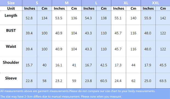Click the 52.8 length value for S
Image resolution: width=170 pixels, height=99 pixels.
tap(29, 18)
